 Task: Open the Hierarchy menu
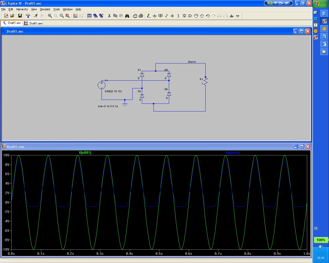[x=22, y=9]
